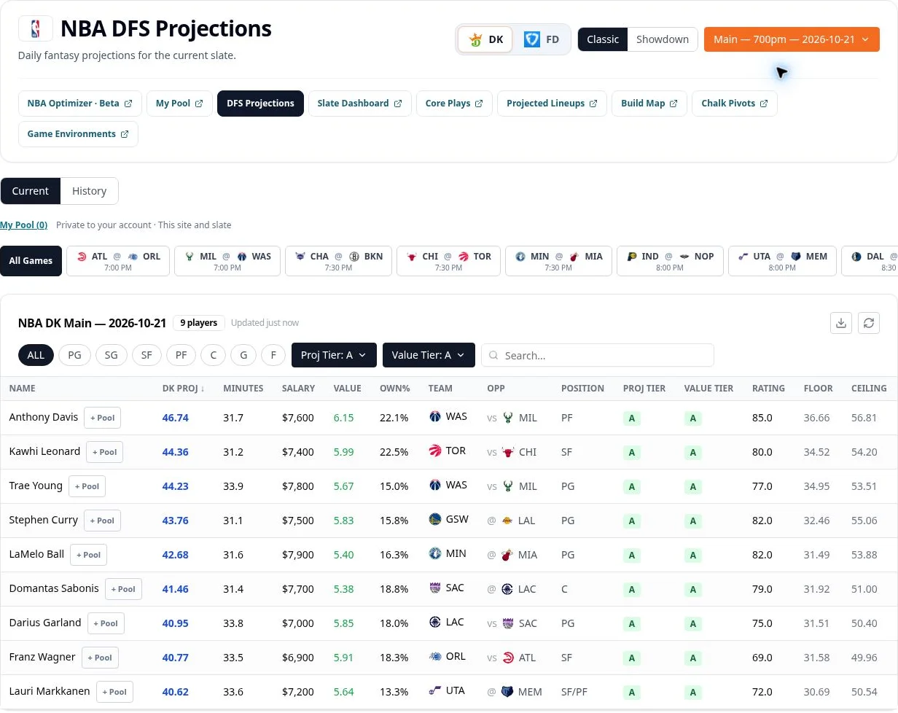This screenshot has height=713, width=898.
Task: Filter players by SF position
Action: click(x=147, y=355)
